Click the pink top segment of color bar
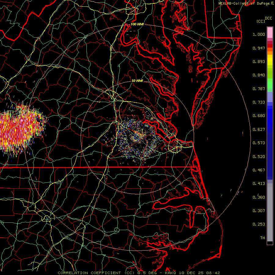Image resolution: width=275 pixels, height=275 pixels. click(x=270, y=32)
